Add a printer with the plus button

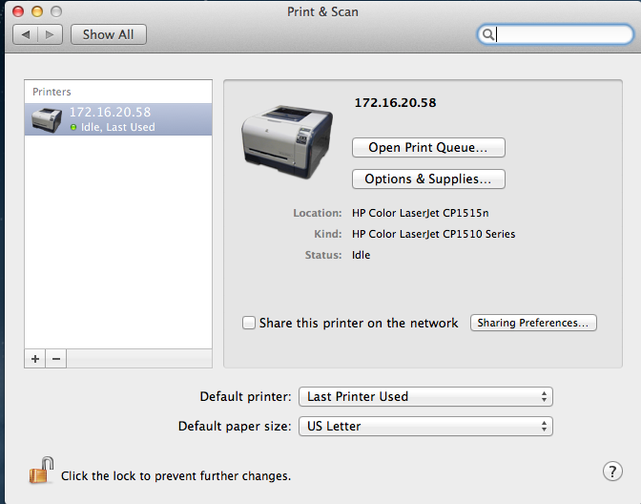pos(35,359)
